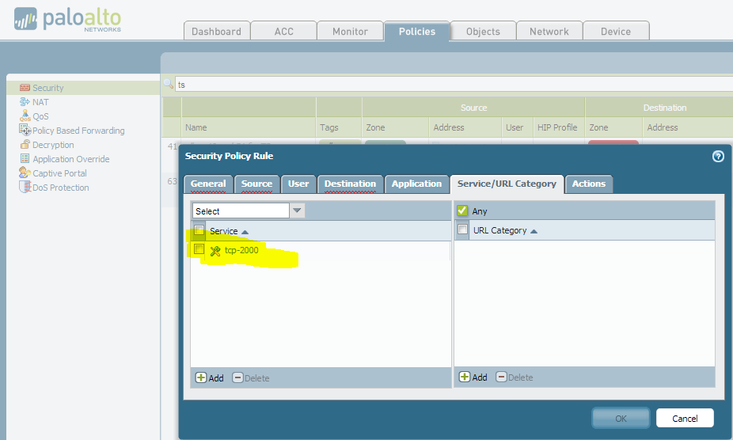733x440 pixels.
Task: Check the tcp-2000 service checkbox
Action: [x=199, y=249]
